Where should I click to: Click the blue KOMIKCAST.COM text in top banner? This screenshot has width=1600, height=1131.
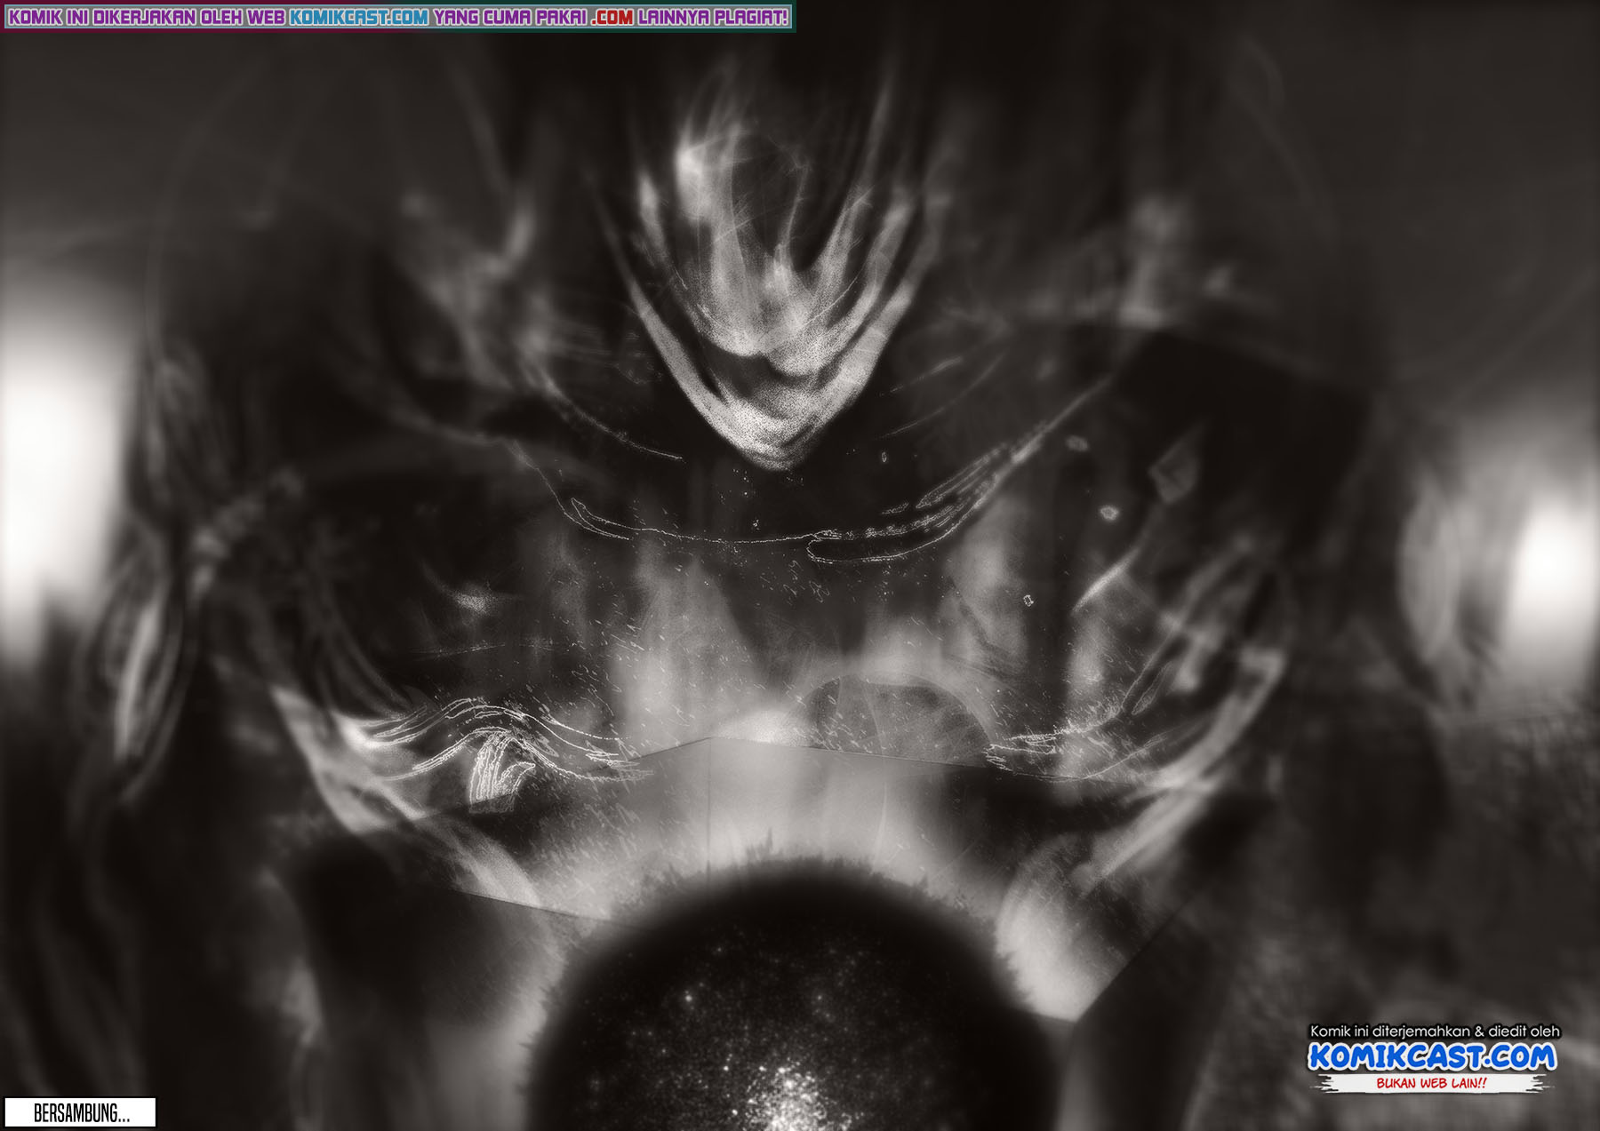[358, 17]
